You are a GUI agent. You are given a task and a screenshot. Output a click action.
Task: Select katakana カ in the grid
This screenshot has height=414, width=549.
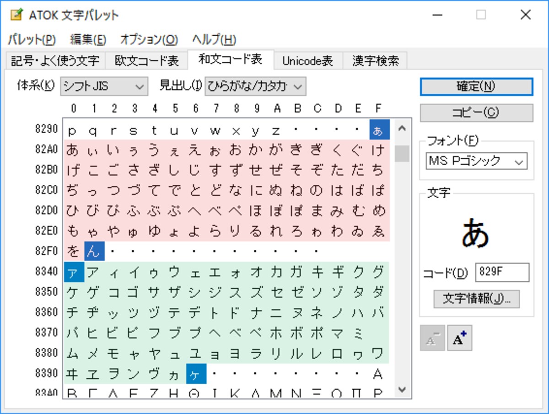(277, 272)
